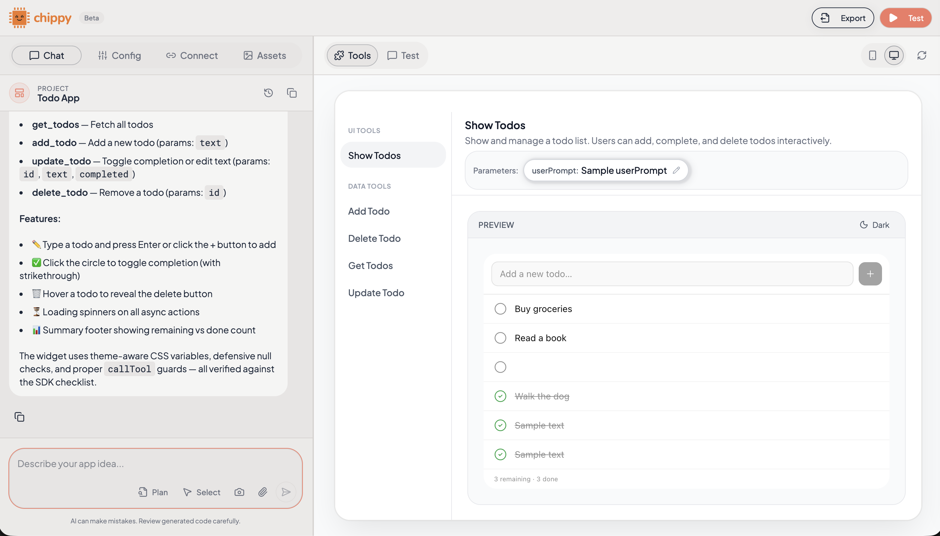
Task: Open the Chat tab
Action: point(46,55)
